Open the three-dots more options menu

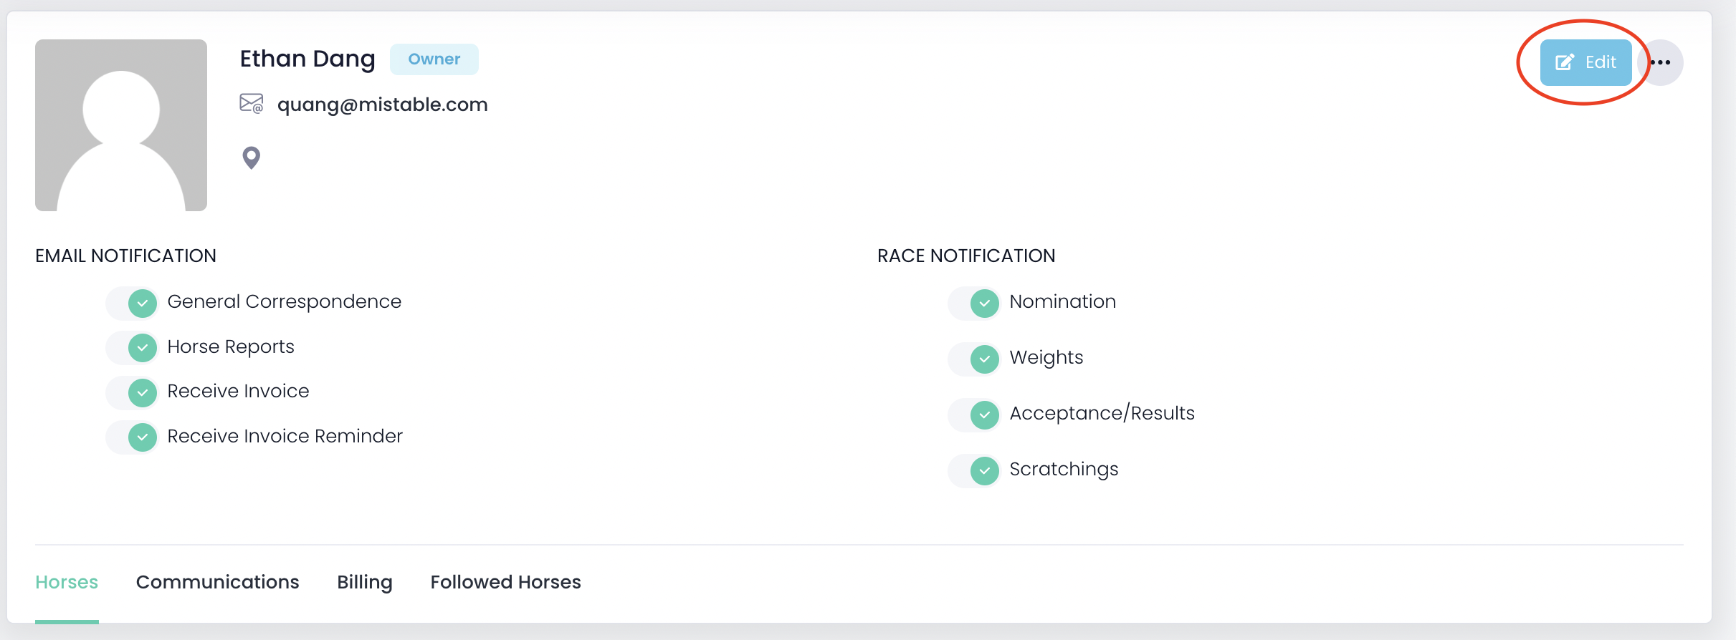coord(1661,62)
